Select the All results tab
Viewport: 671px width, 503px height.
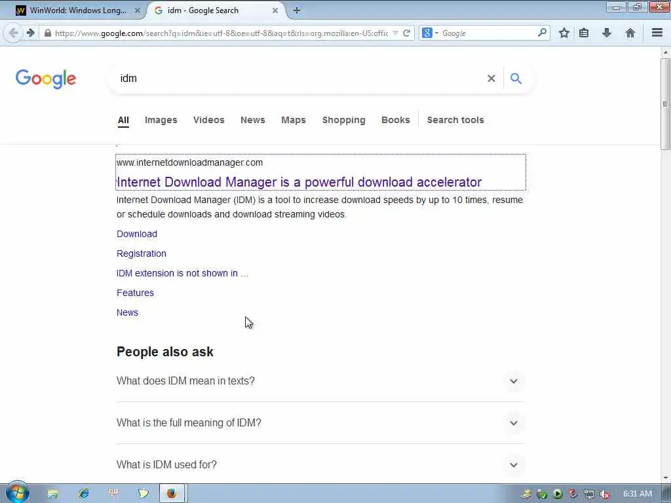point(123,121)
